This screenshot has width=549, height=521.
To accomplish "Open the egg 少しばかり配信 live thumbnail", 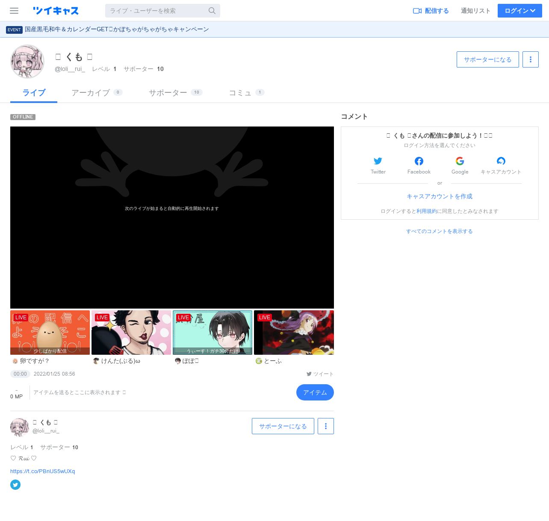I will 50,333.
